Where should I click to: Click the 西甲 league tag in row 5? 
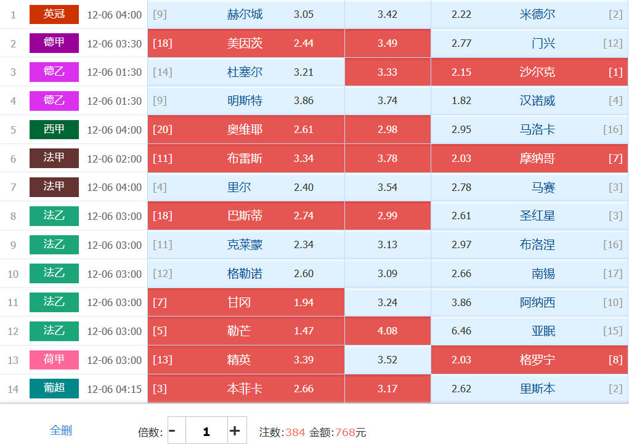tap(54, 129)
